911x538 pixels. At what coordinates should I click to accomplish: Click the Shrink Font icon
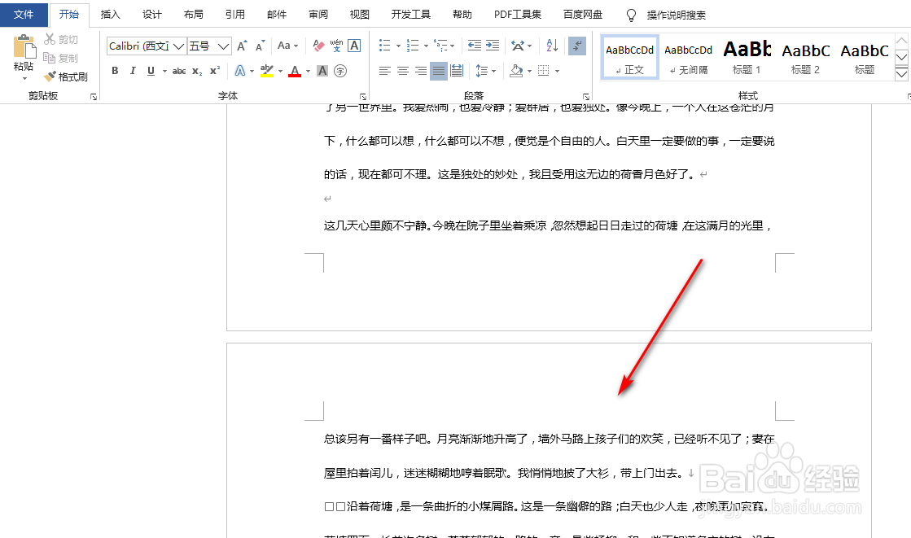click(260, 46)
